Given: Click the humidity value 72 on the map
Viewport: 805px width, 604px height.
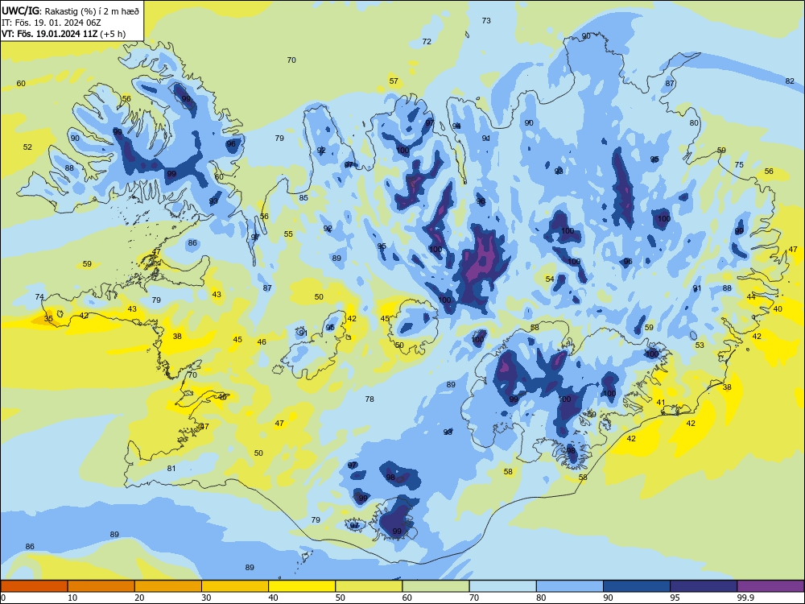Looking at the screenshot, I should pyautogui.click(x=427, y=42).
